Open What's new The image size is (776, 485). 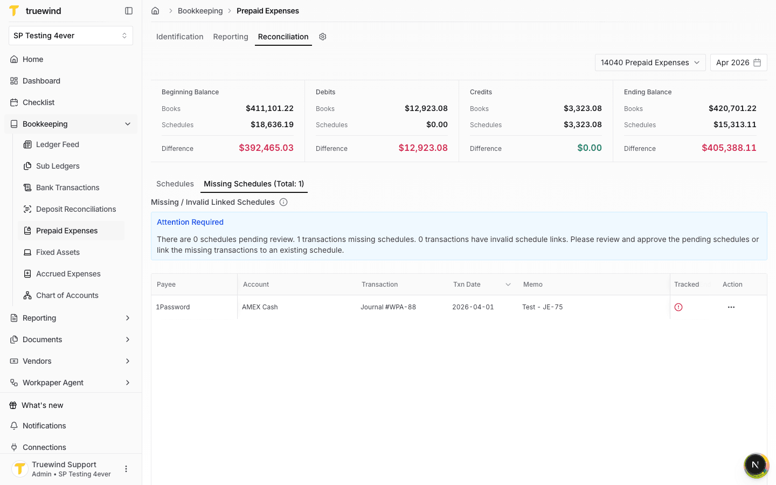(x=71, y=405)
